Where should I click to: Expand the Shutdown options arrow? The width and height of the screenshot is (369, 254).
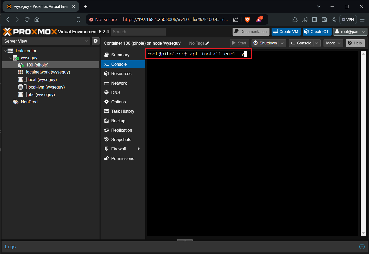282,43
